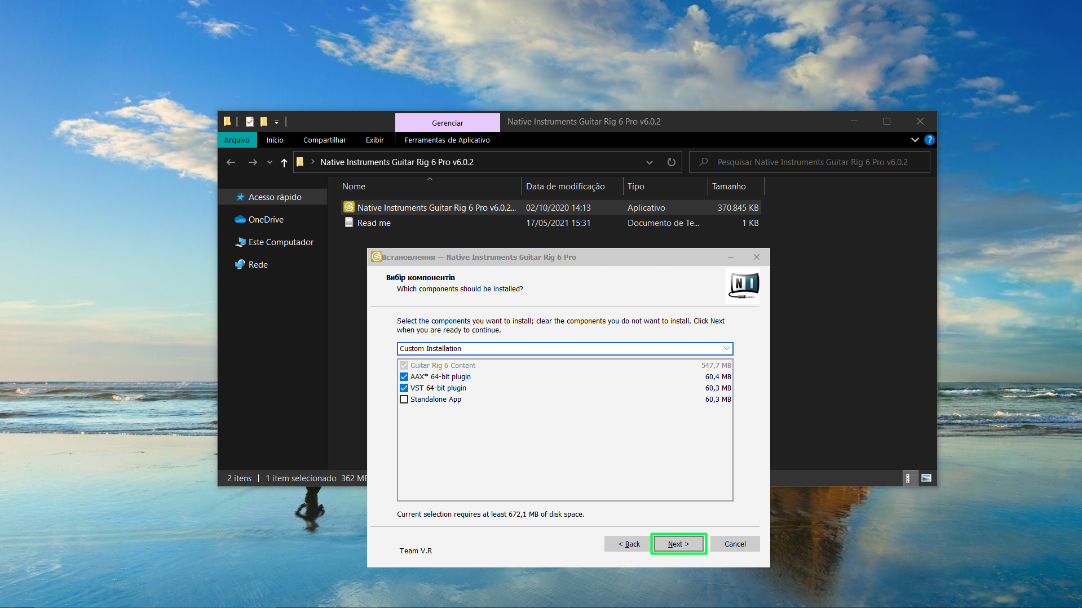1082x608 pixels.
Task: Click the OneDrive cloud icon
Action: point(240,220)
